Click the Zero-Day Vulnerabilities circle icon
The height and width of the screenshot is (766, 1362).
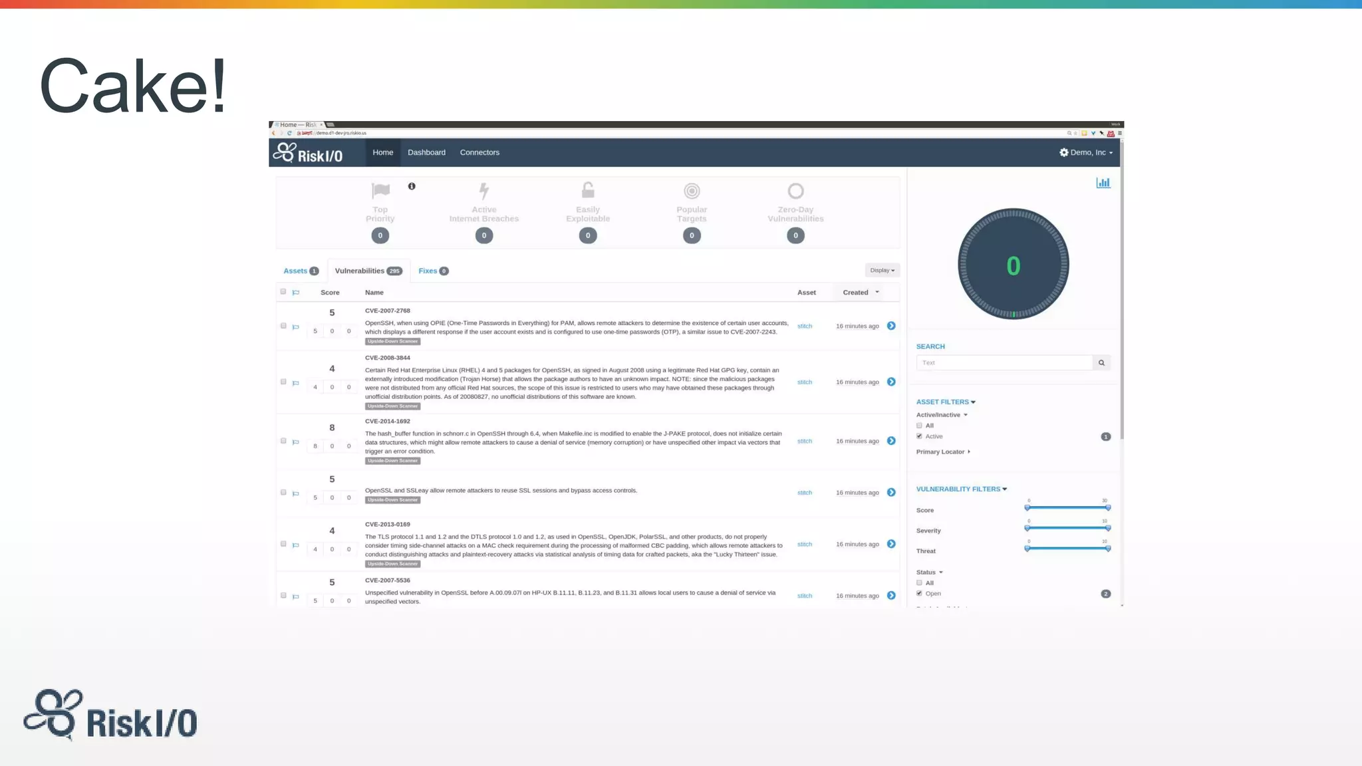795,191
